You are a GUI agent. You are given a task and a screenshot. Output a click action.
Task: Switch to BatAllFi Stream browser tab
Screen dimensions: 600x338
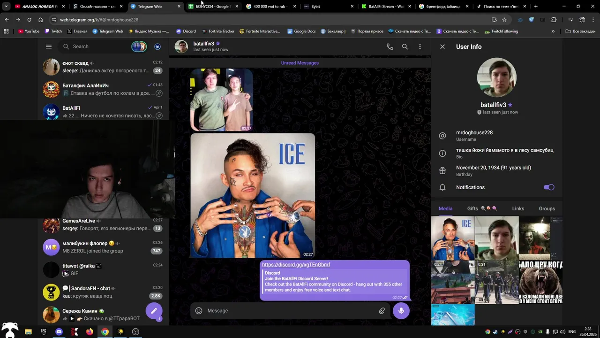coord(386,7)
